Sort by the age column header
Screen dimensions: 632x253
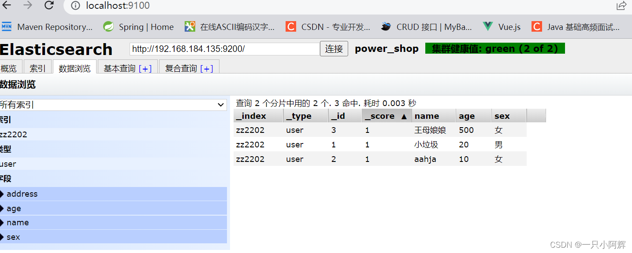pyautogui.click(x=474, y=116)
